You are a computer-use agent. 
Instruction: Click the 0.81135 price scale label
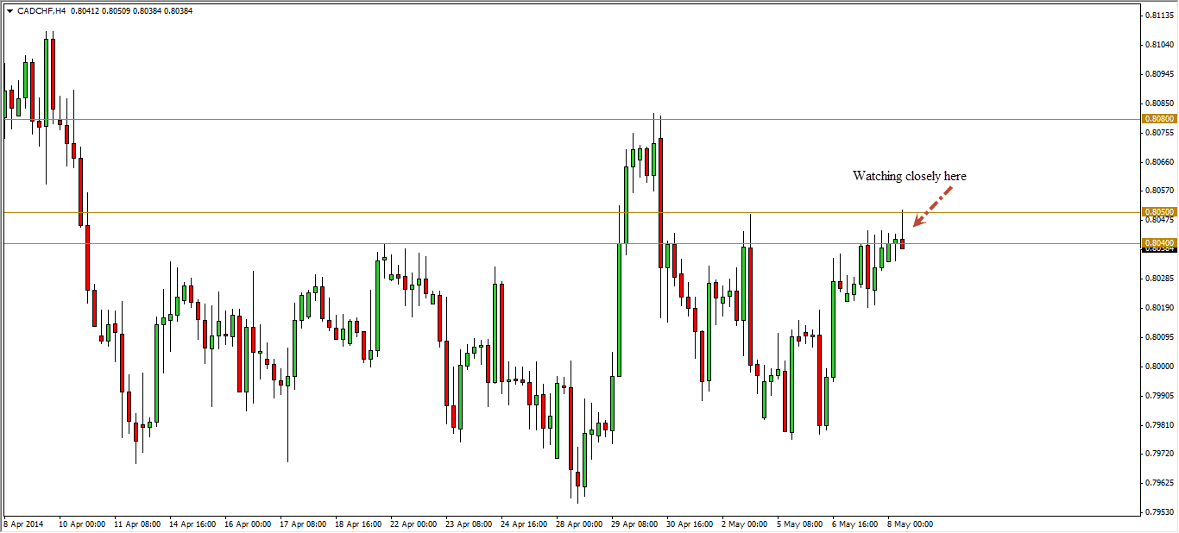(1160, 16)
